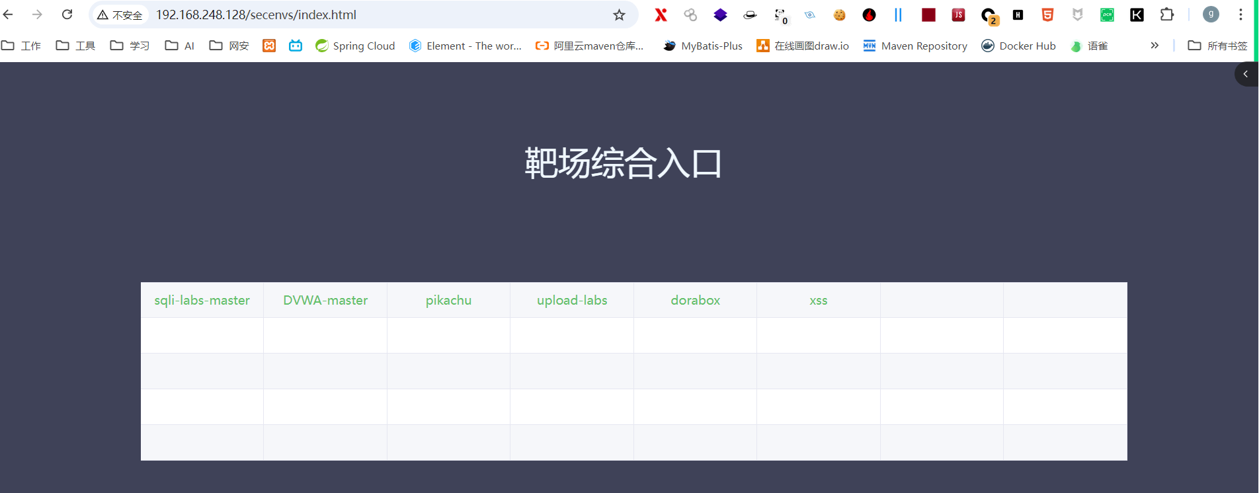Open the profile avatar g
This screenshot has width=1259, height=493.
1211,15
